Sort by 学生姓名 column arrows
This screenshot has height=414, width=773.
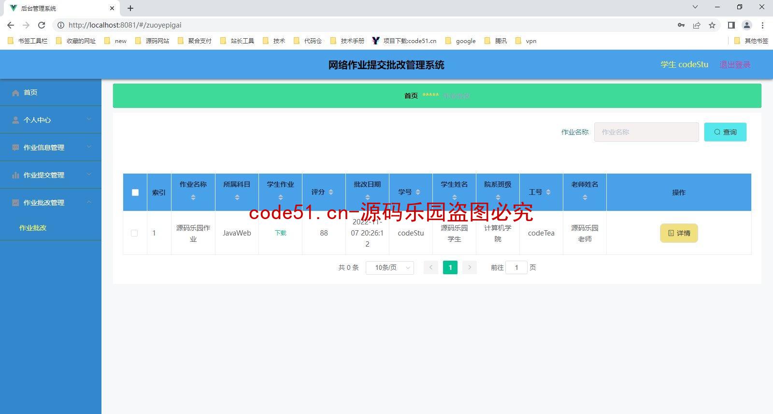click(x=454, y=197)
